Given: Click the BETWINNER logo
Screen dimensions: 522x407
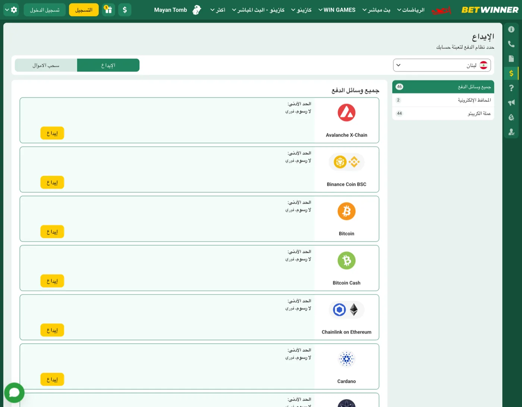Looking at the screenshot, I should point(490,10).
